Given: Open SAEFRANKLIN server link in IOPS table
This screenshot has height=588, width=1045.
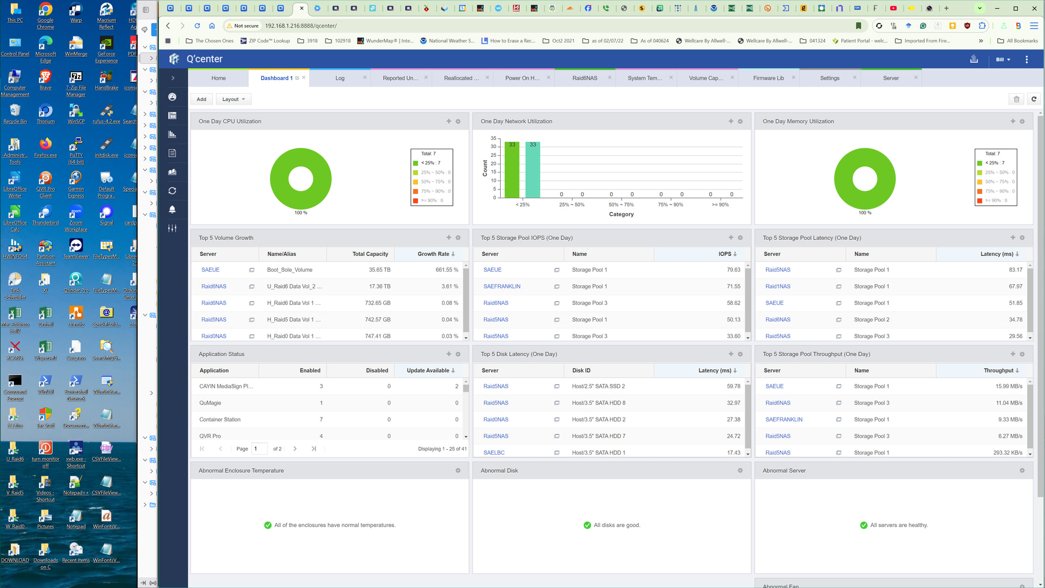Looking at the screenshot, I should click(502, 286).
